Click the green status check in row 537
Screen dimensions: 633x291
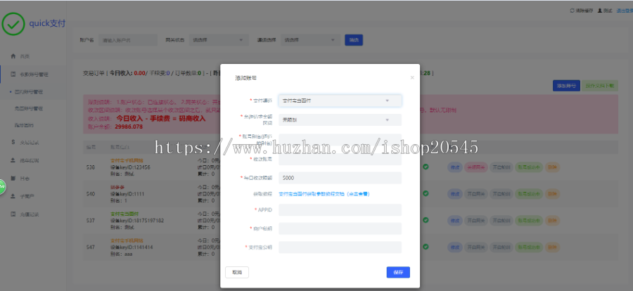(x=426, y=220)
